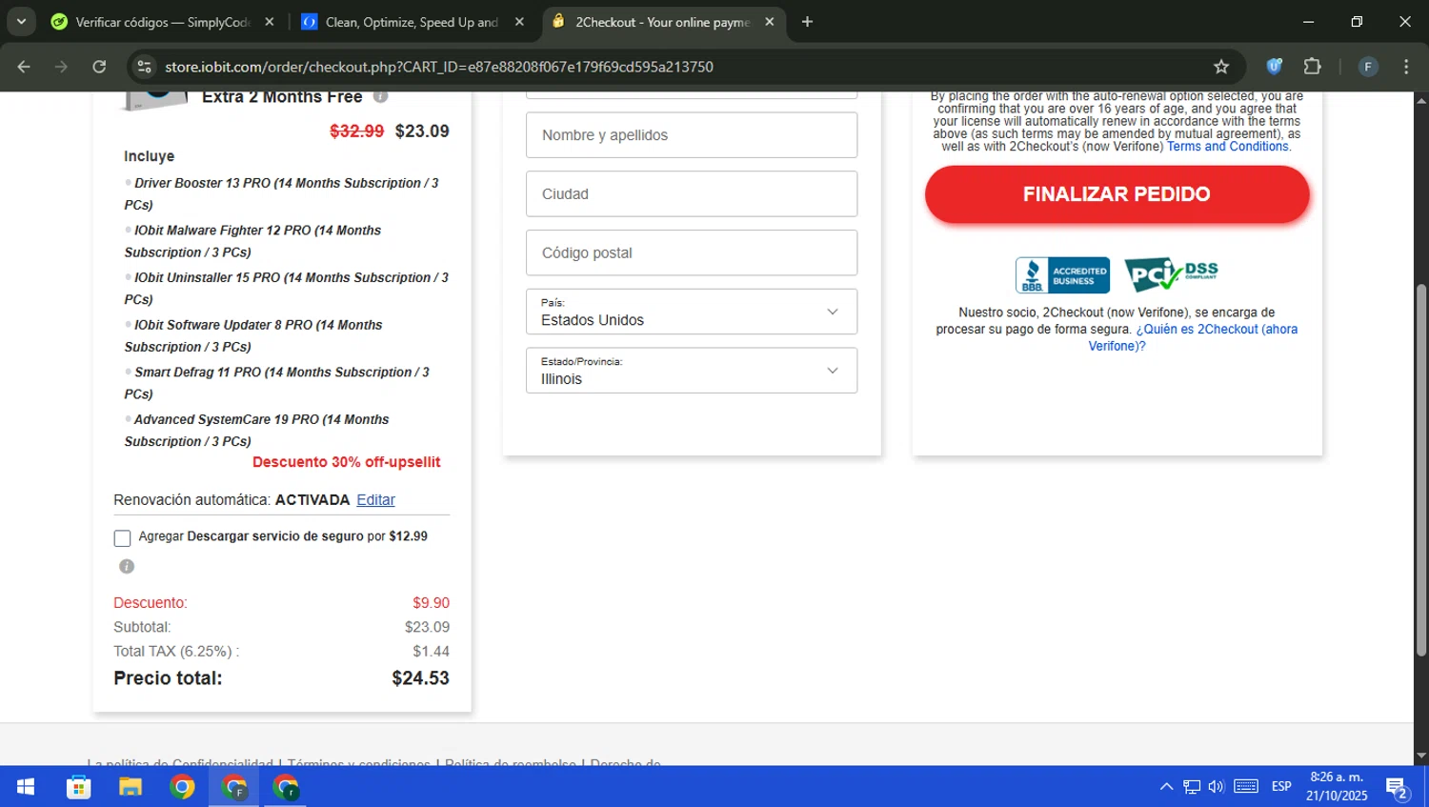Close the Clean, Optimize, Speed Up tab
Viewport: 1429px width, 807px height.
tap(519, 21)
